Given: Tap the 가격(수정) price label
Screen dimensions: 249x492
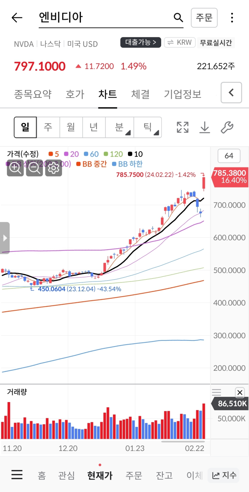Looking at the screenshot, I should click(x=23, y=154).
